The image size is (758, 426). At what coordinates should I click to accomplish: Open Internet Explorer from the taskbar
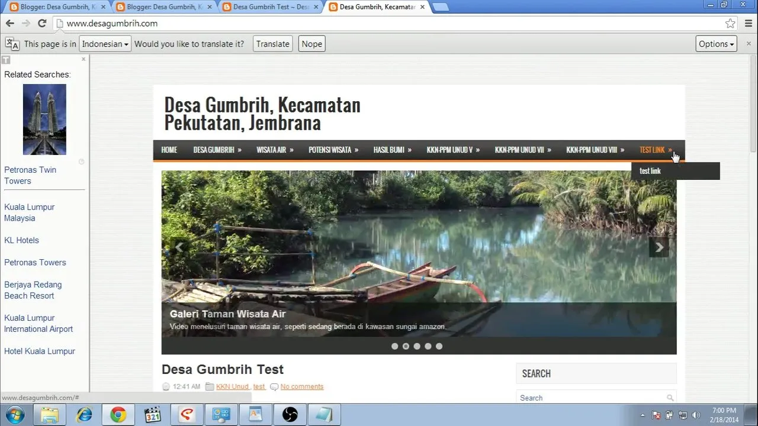pyautogui.click(x=84, y=415)
